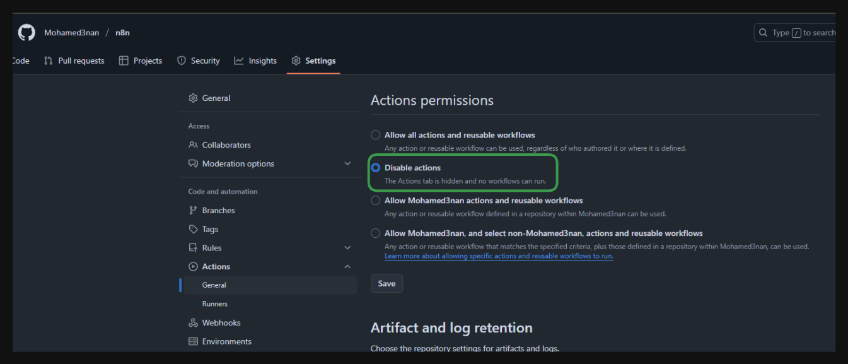Click the General gear icon in sidebar
The image size is (848, 364).
[193, 98]
